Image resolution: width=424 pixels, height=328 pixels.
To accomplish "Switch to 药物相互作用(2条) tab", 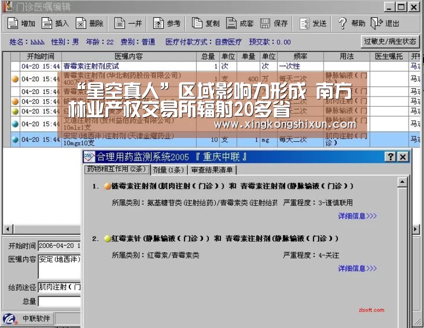I will click(x=117, y=169).
